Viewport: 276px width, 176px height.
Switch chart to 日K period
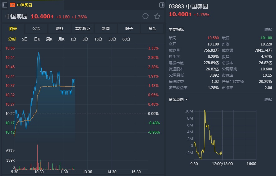(x=37, y=39)
